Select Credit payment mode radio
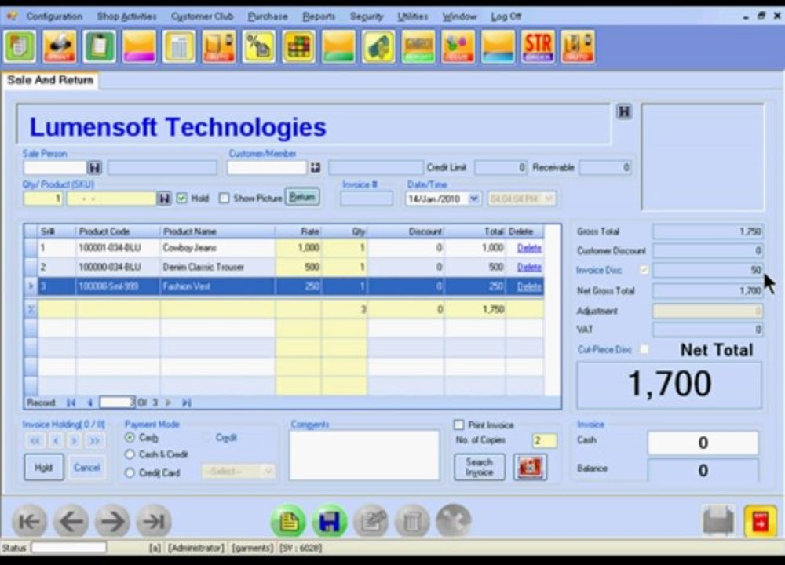785x565 pixels. (206, 437)
